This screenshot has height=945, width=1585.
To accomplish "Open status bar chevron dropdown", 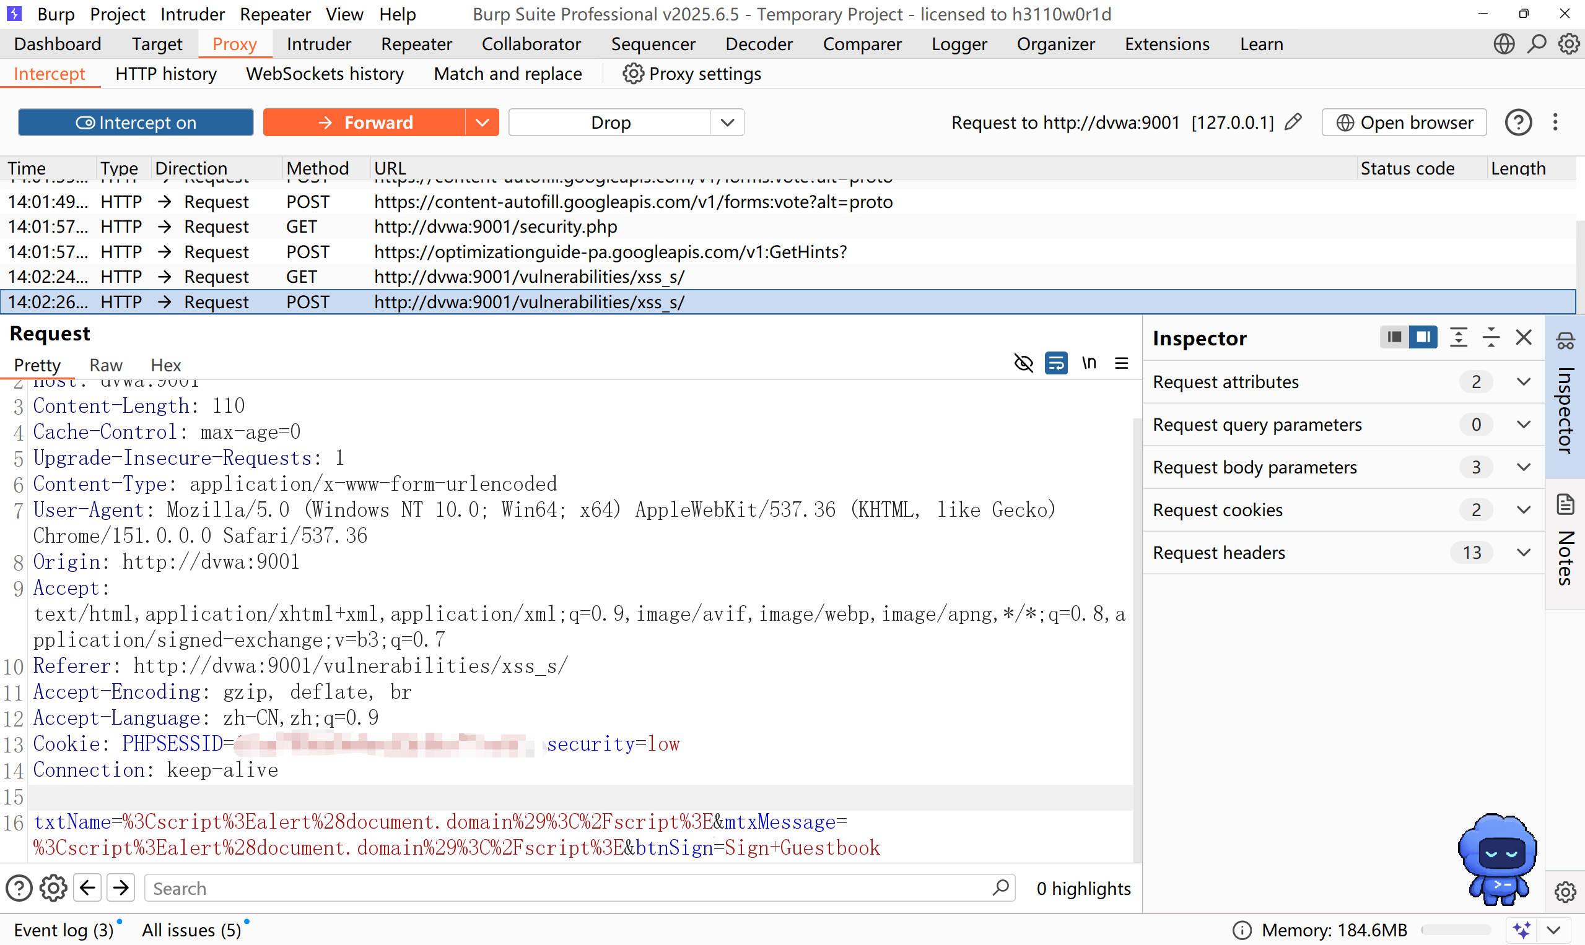I will click(x=1554, y=930).
